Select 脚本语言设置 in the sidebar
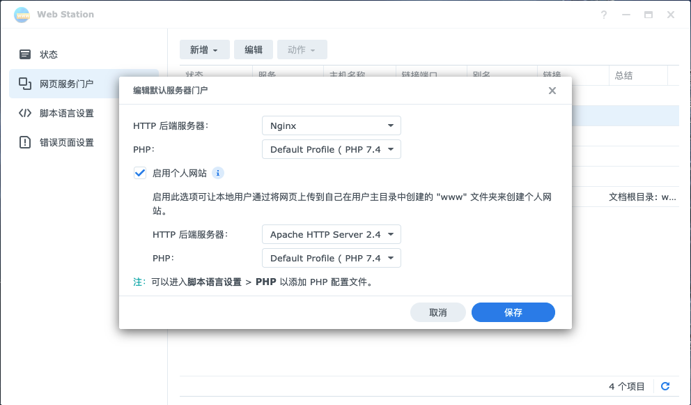 [67, 113]
